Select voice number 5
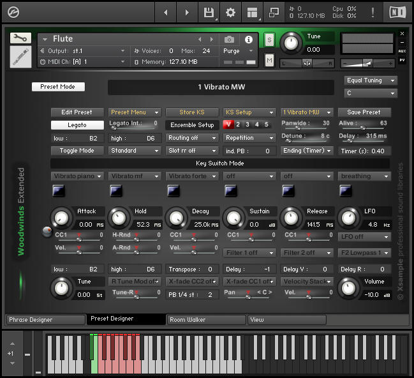 [x=267, y=125]
